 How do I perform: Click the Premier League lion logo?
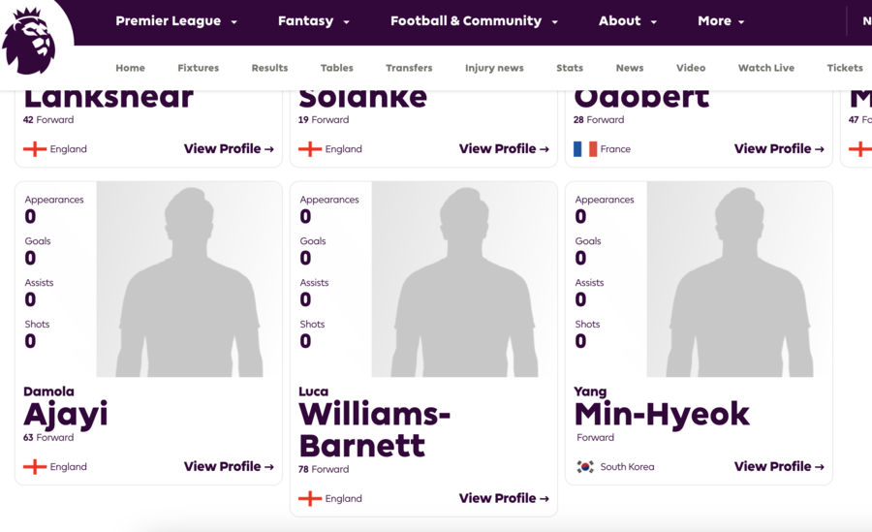pyautogui.click(x=28, y=40)
